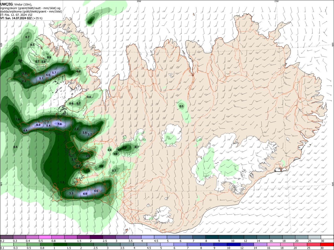
Task: Select the 3.3 value near Reykjanes
Action: click(x=71, y=193)
